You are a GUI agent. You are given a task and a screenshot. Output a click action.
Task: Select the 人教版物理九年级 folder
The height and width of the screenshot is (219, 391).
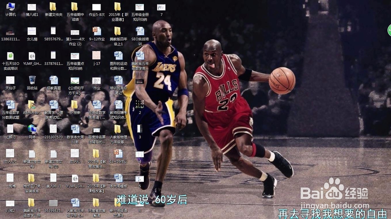(x=118, y=129)
